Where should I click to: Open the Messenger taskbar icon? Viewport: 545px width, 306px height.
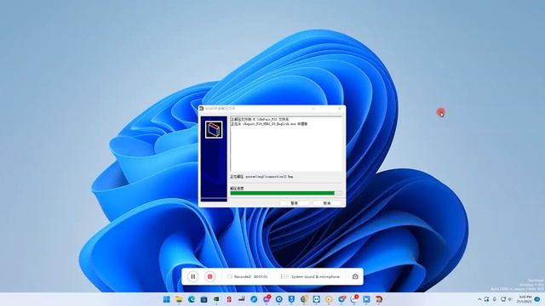click(x=267, y=299)
